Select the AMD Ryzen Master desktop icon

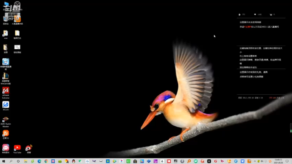coord(5,122)
